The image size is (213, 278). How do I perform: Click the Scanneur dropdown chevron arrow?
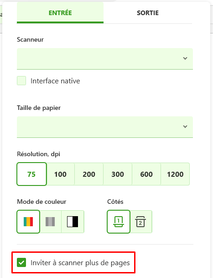point(185,58)
